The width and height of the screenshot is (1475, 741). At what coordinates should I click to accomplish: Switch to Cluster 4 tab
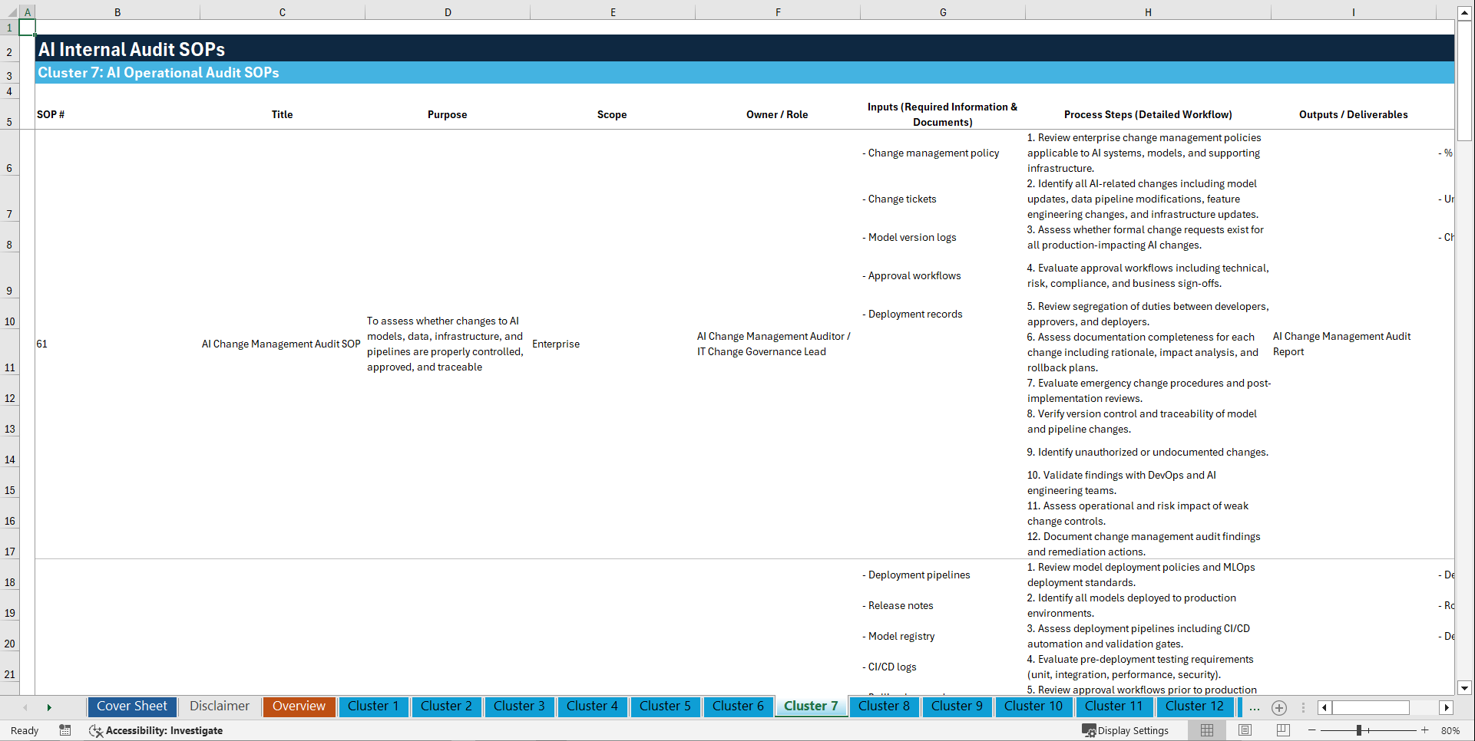592,706
